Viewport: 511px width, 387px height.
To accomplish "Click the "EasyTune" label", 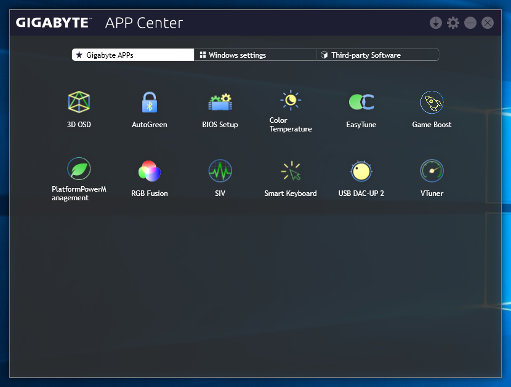I will point(361,125).
